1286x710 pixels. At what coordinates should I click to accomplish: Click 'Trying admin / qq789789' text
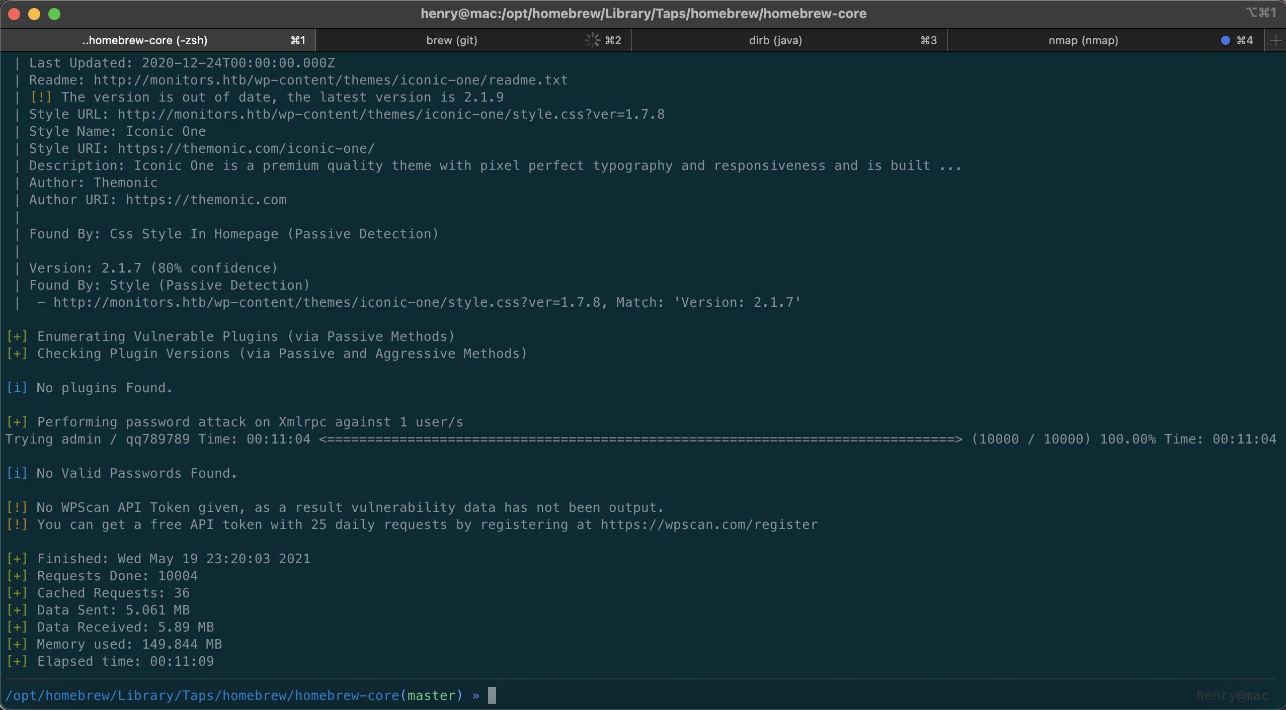[x=98, y=439]
